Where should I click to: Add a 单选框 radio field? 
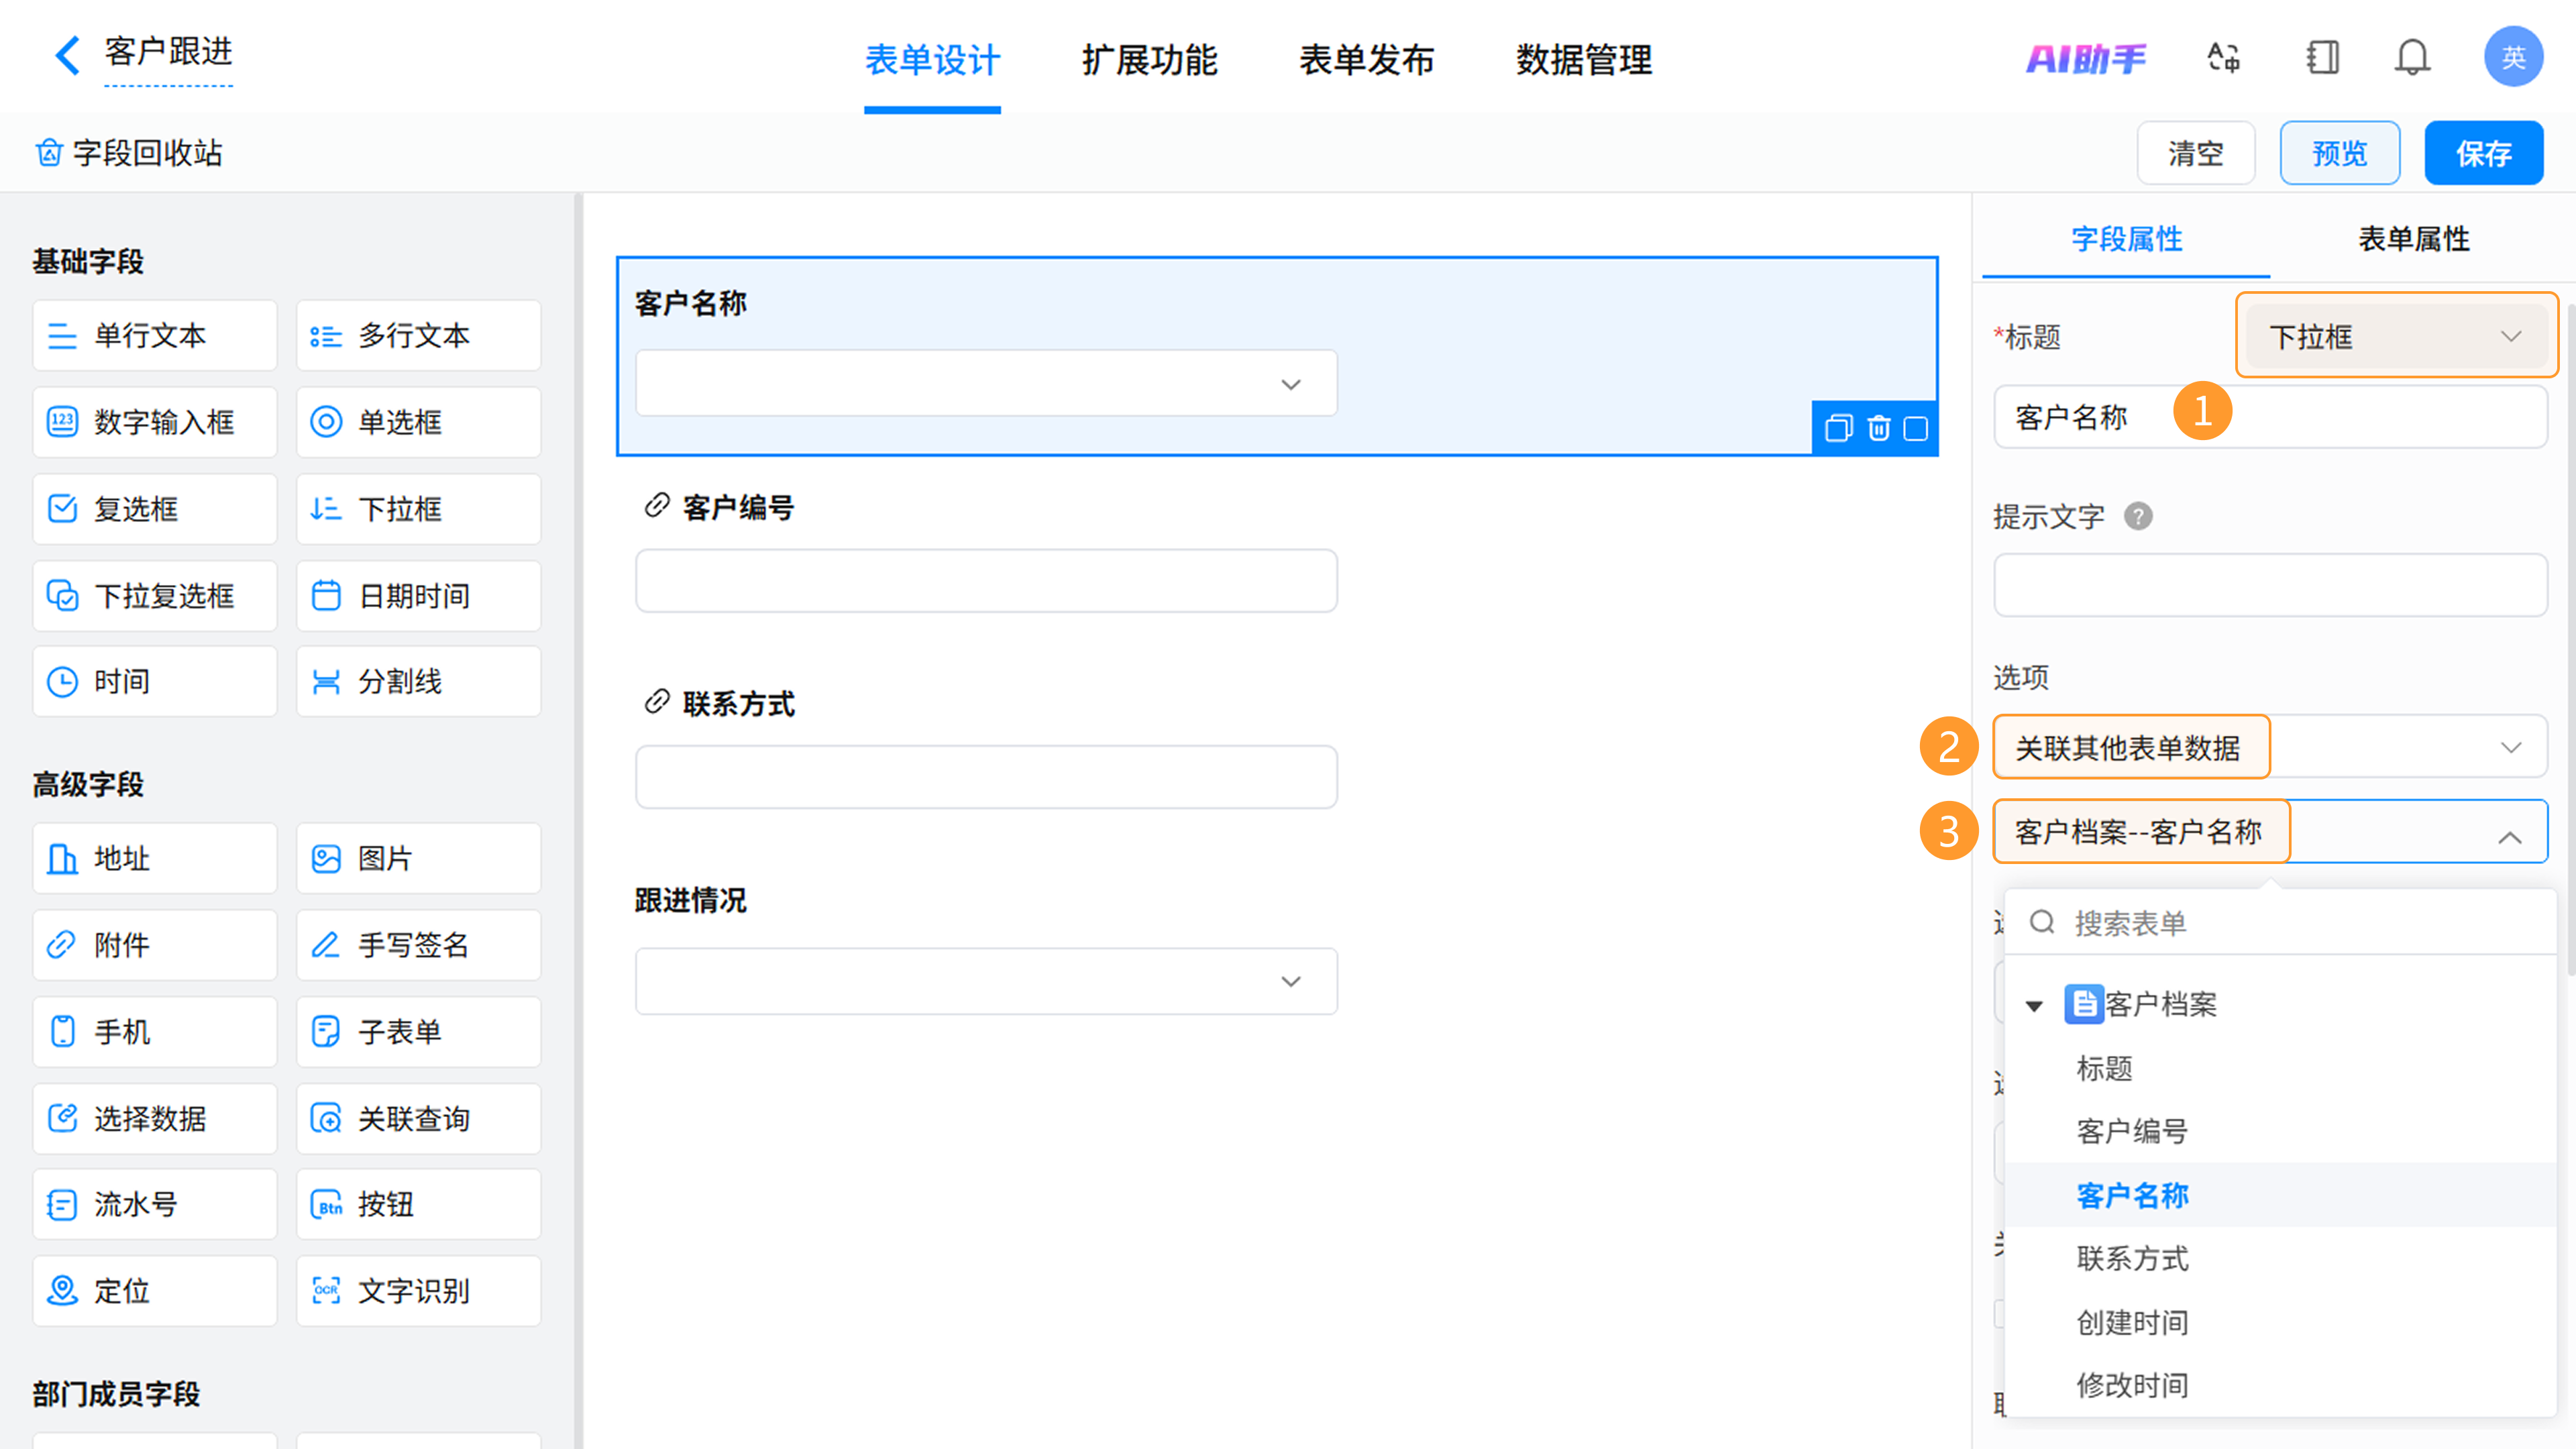click(x=418, y=422)
